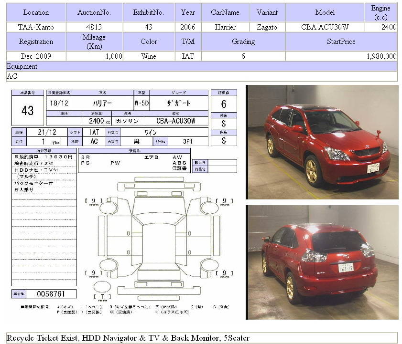Click chassis number '0058761' field
Viewport: 402px width, 344px height.
coord(51,294)
